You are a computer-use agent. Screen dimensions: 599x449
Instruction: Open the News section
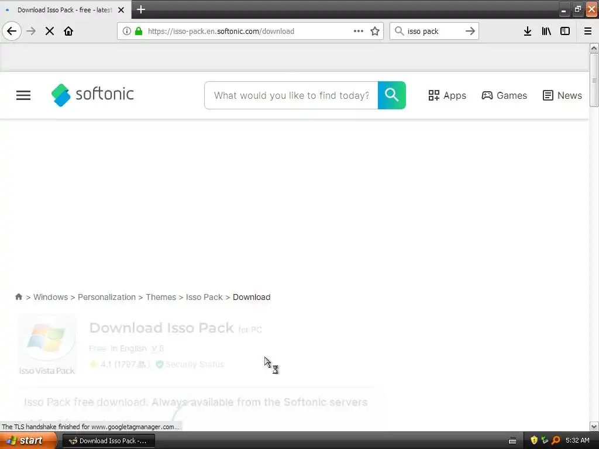click(x=562, y=95)
